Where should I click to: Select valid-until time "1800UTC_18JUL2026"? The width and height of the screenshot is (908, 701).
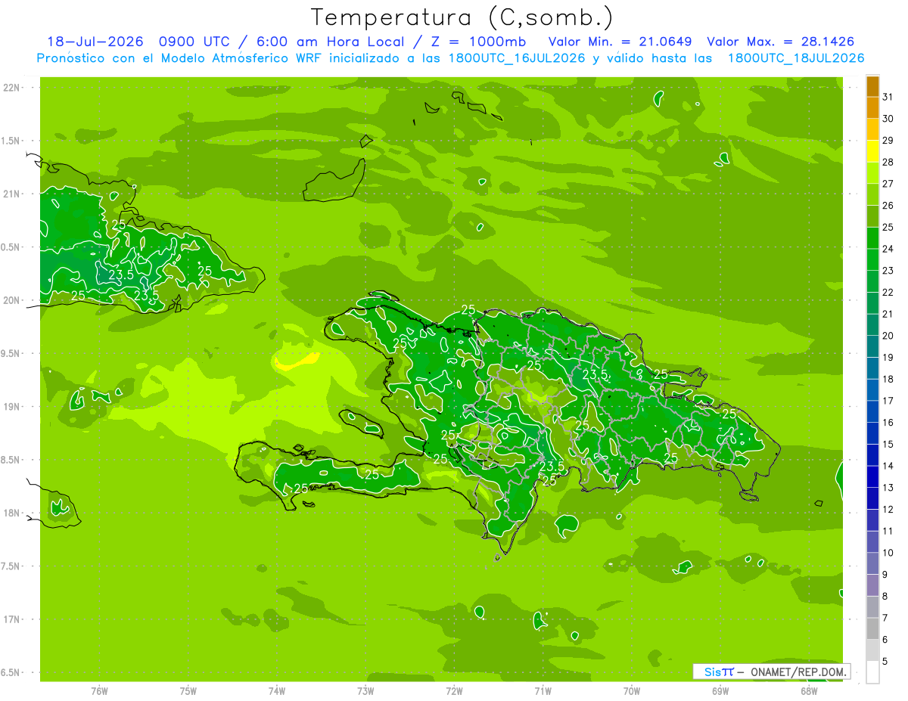point(795,58)
